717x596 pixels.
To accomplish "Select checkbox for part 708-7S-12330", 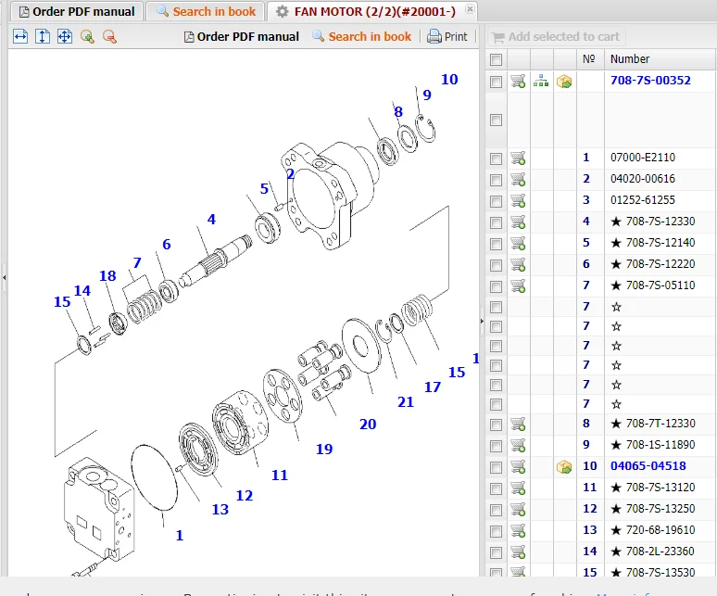I will point(497,222).
